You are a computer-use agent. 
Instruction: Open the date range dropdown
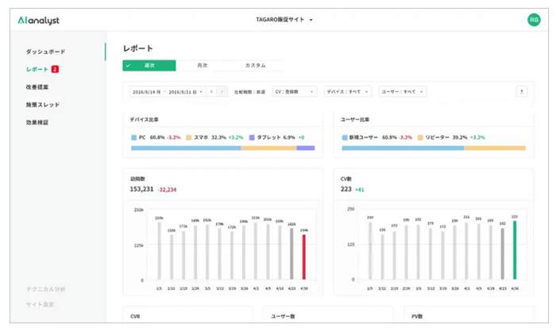point(167,91)
